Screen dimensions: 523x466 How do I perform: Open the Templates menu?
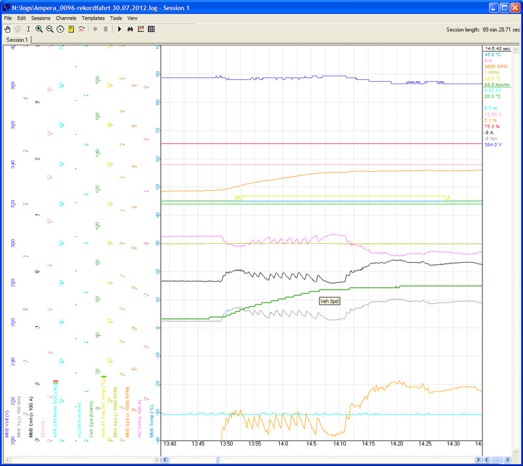[93, 18]
